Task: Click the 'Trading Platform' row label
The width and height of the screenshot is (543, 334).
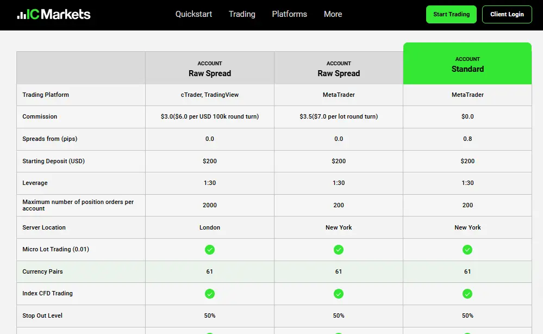Action: pos(46,95)
